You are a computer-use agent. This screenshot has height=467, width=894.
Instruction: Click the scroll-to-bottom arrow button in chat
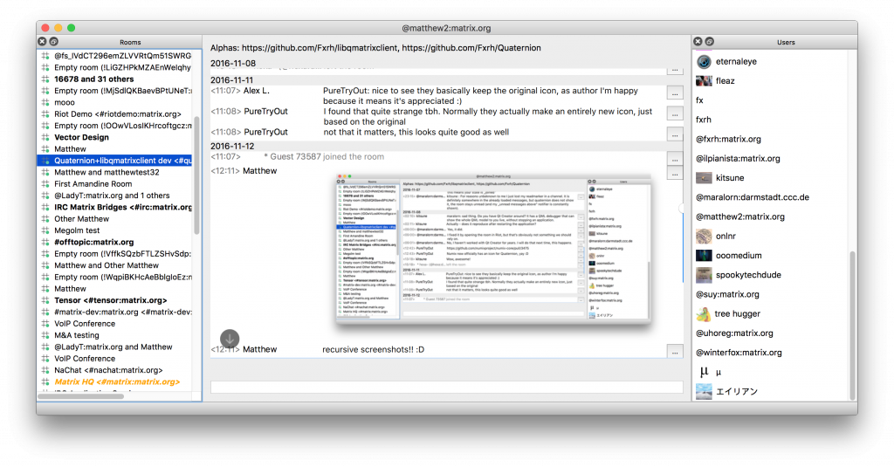point(230,339)
